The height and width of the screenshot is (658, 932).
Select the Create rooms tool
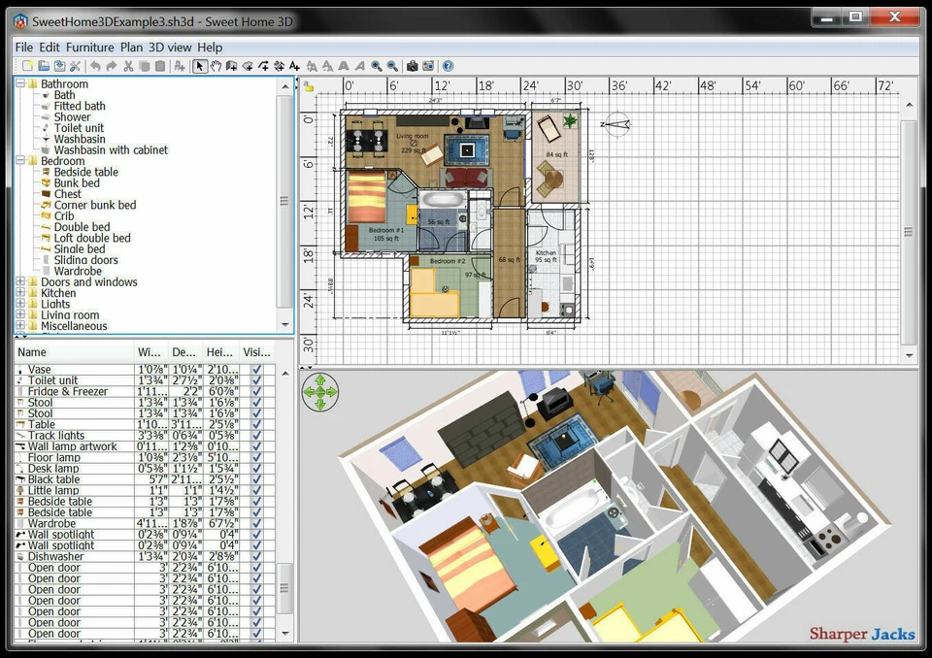coord(248,66)
